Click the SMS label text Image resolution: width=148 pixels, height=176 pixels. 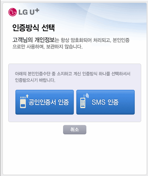99,102
